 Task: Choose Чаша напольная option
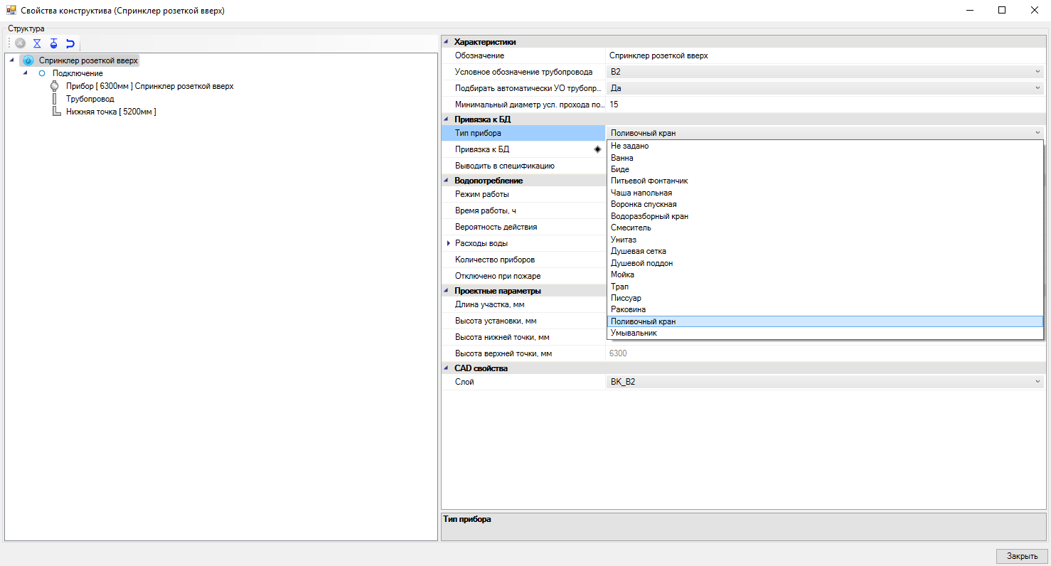click(825, 193)
